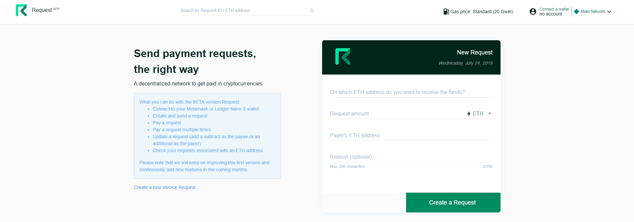Click the Request logo in header
The width and height of the screenshot is (634, 222).
point(21,10)
